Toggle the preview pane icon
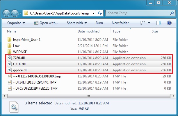This screenshot has height=116, width=178. (159, 23)
